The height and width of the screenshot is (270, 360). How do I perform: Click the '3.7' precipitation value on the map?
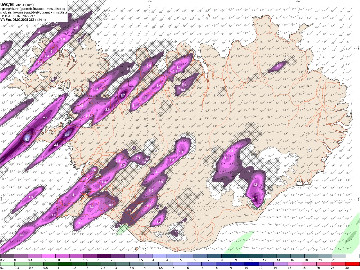point(123,96)
